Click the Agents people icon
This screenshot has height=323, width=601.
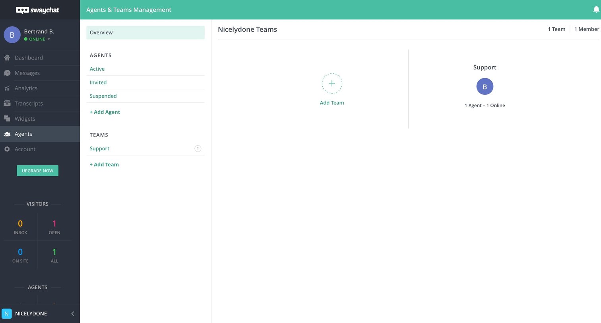coord(7,134)
